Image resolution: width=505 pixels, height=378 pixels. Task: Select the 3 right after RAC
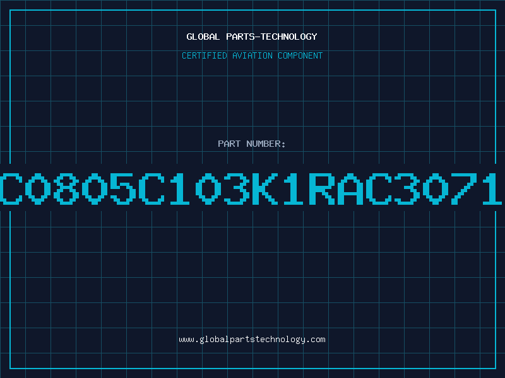click(x=407, y=188)
